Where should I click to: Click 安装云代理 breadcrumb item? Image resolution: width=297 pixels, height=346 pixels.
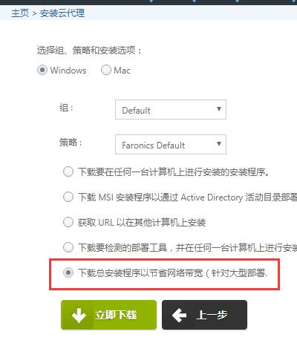[x=62, y=13]
